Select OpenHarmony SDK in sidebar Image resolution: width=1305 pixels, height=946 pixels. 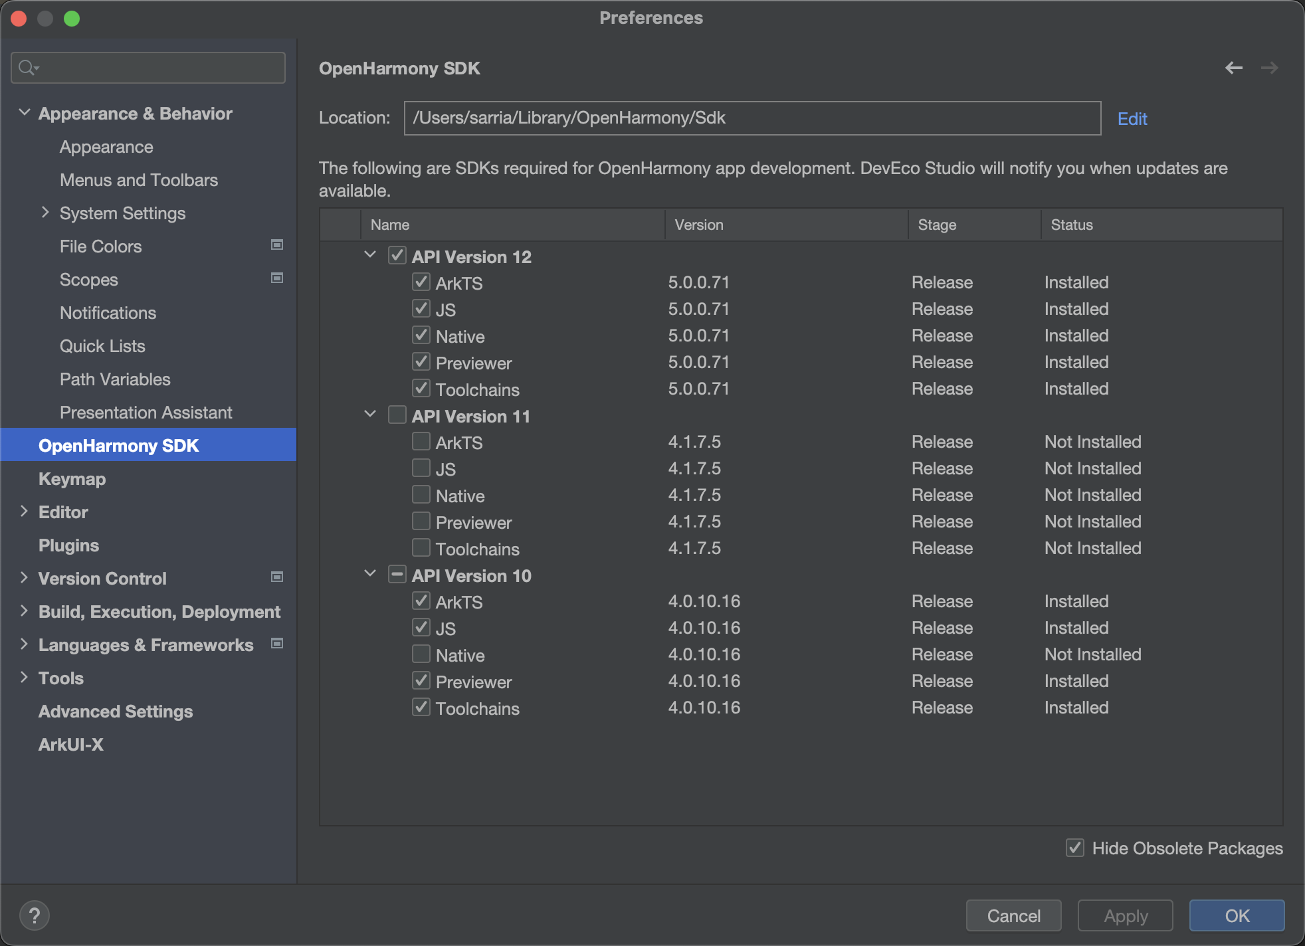point(149,445)
